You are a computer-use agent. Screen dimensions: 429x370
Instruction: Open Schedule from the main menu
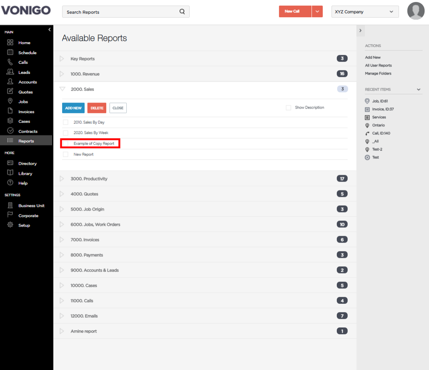click(28, 52)
